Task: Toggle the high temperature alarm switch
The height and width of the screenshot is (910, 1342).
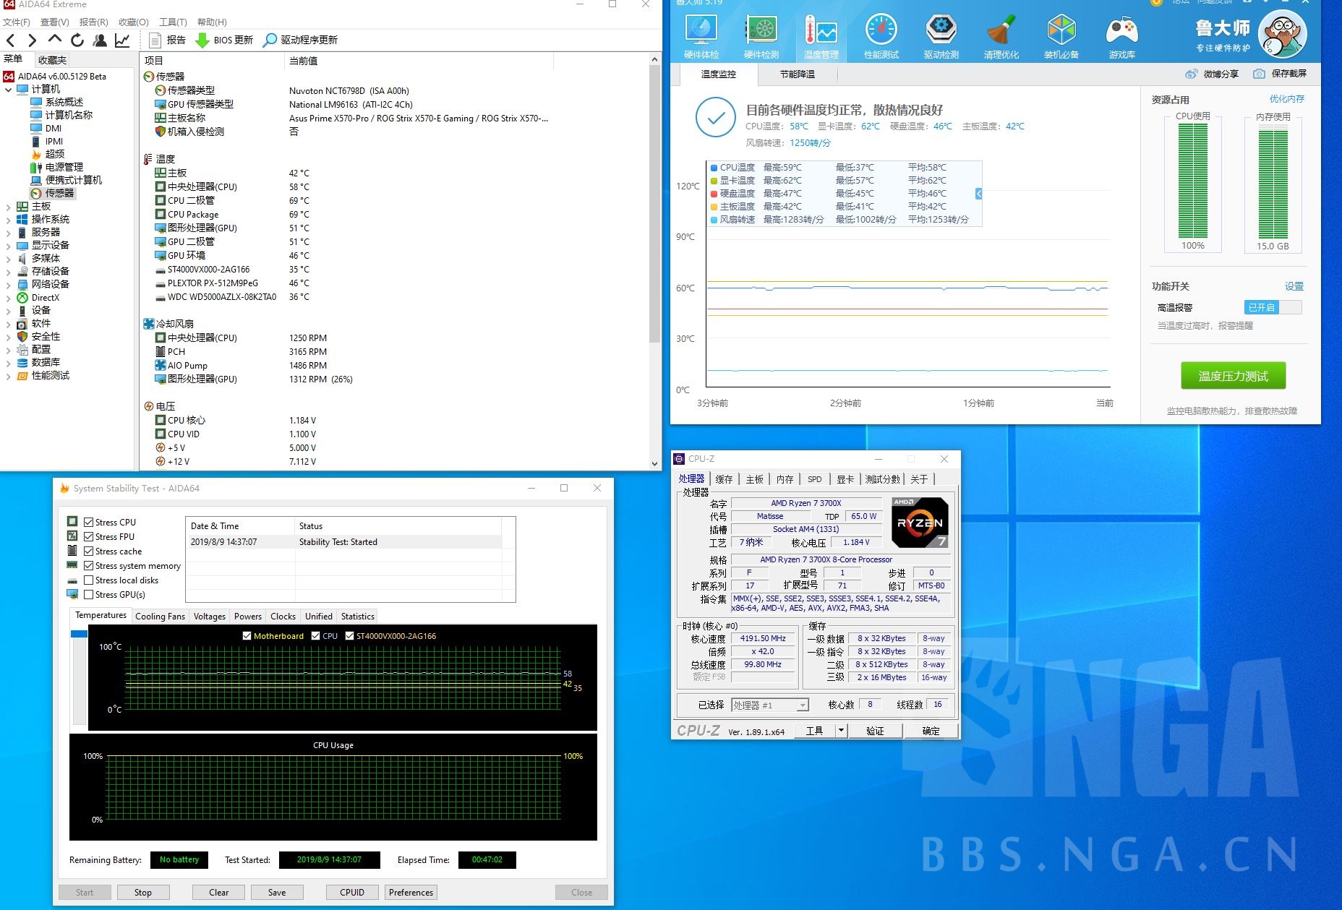Action: pyautogui.click(x=1273, y=307)
